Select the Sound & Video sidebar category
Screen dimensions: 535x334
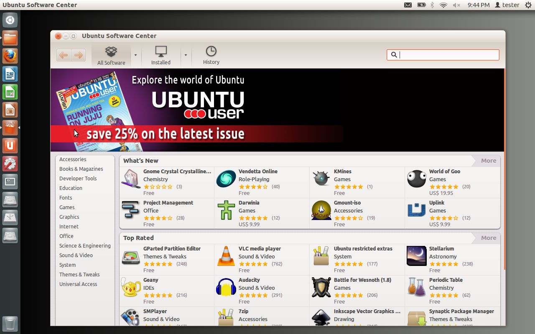point(76,256)
